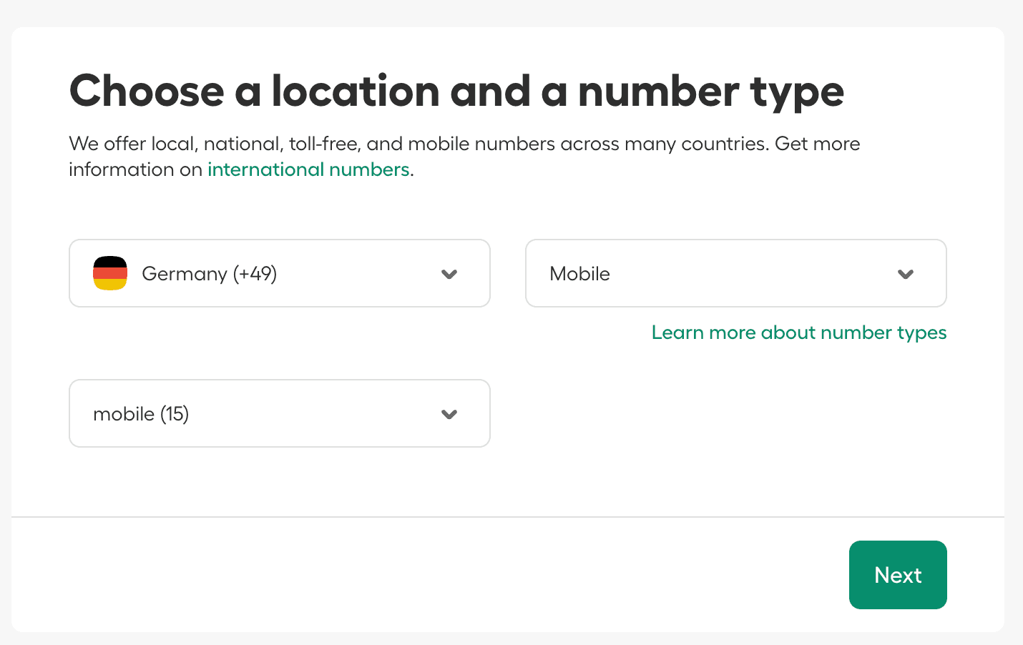Click the page heading Choose a location
Image resolution: width=1023 pixels, height=645 pixels.
(x=456, y=92)
